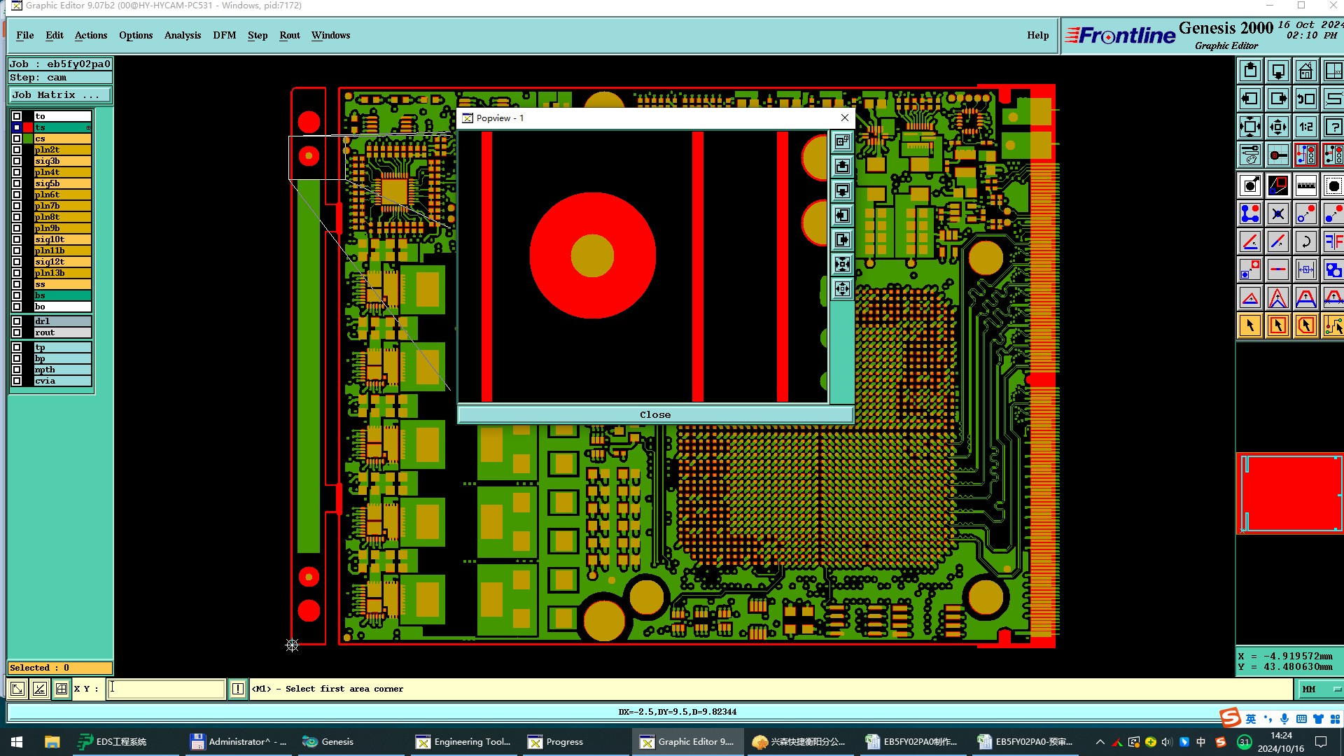Click the 1:2 zoom icon
The height and width of the screenshot is (756, 1344).
(1305, 127)
